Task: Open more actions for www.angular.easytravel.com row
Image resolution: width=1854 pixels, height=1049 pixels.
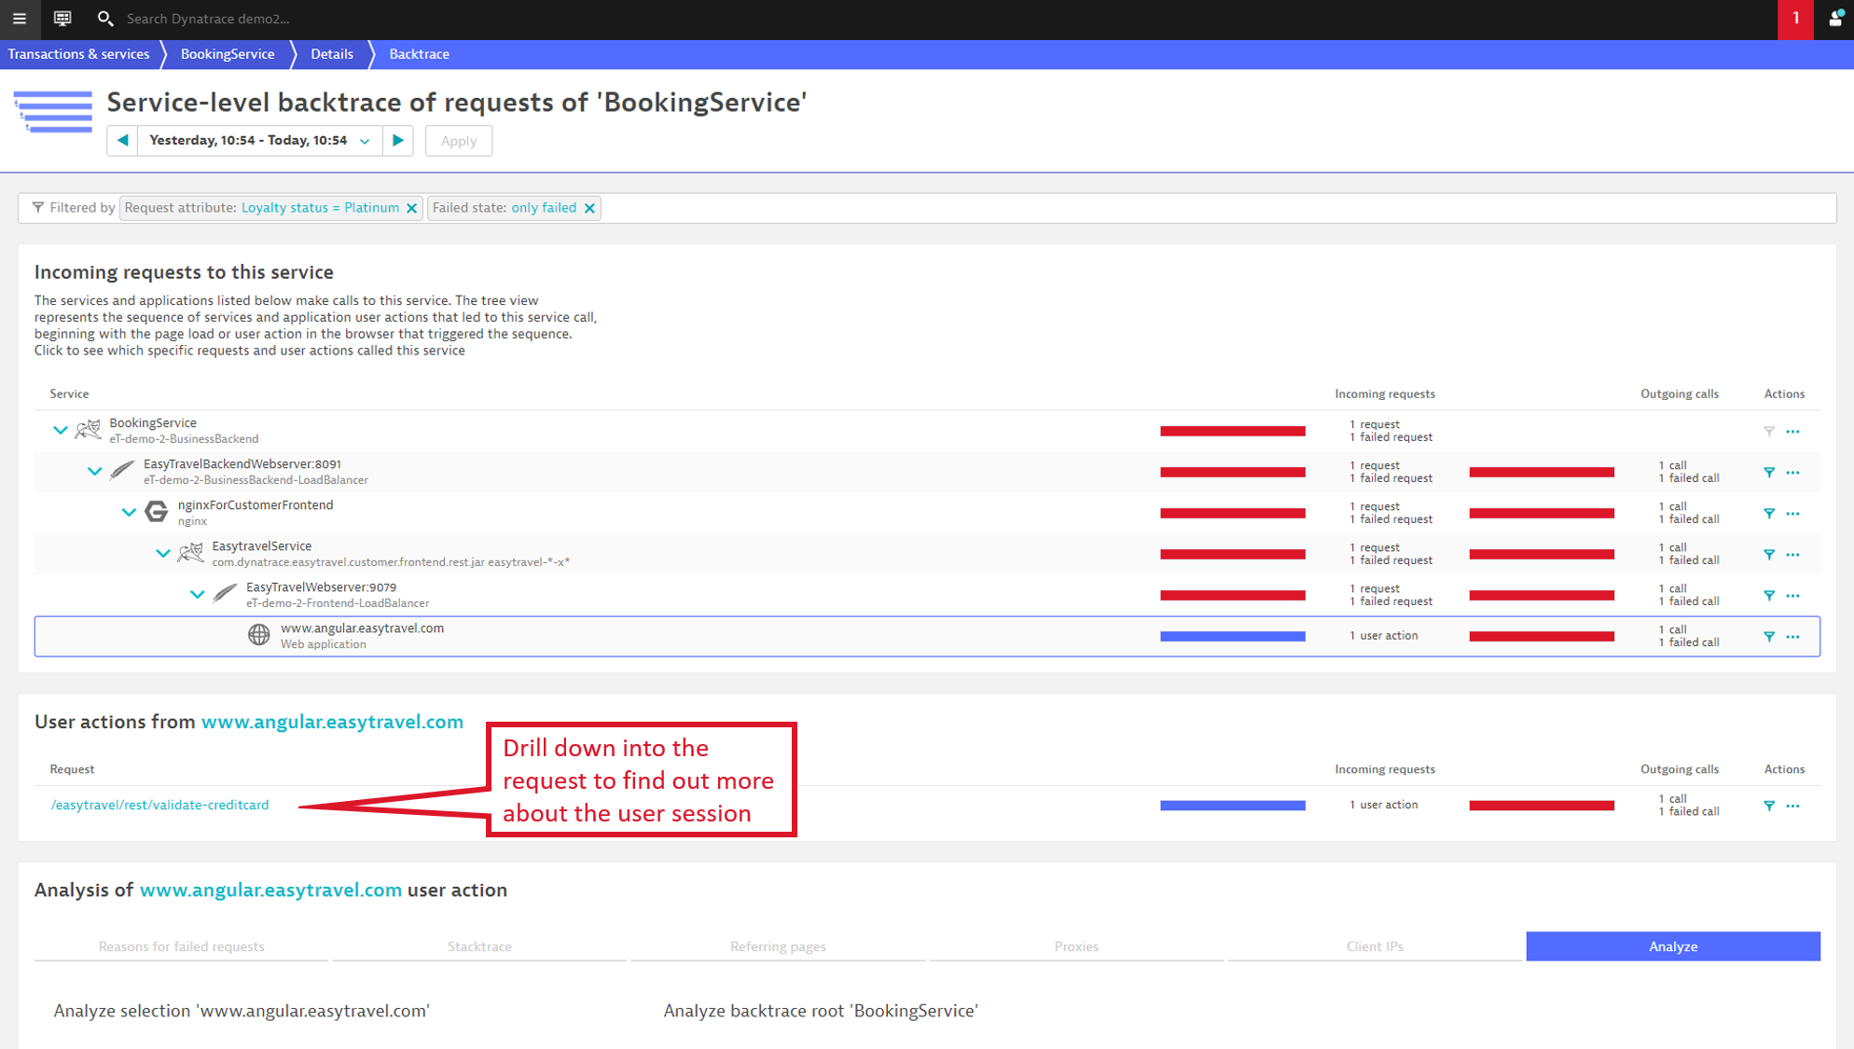Action: tap(1793, 636)
